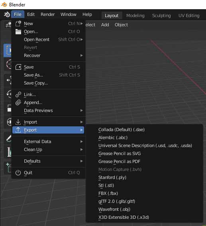Choose Quit from the File menu

(x=48, y=173)
